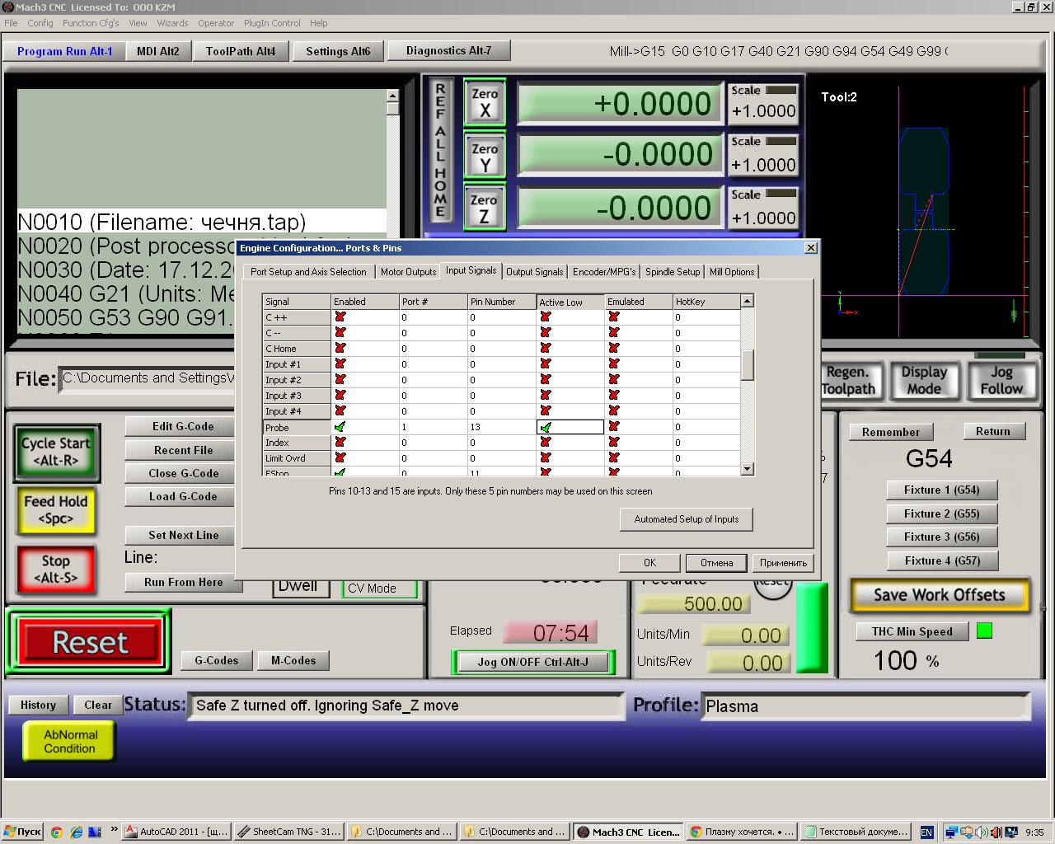
Task: Open the Operator menu
Action: tap(216, 23)
